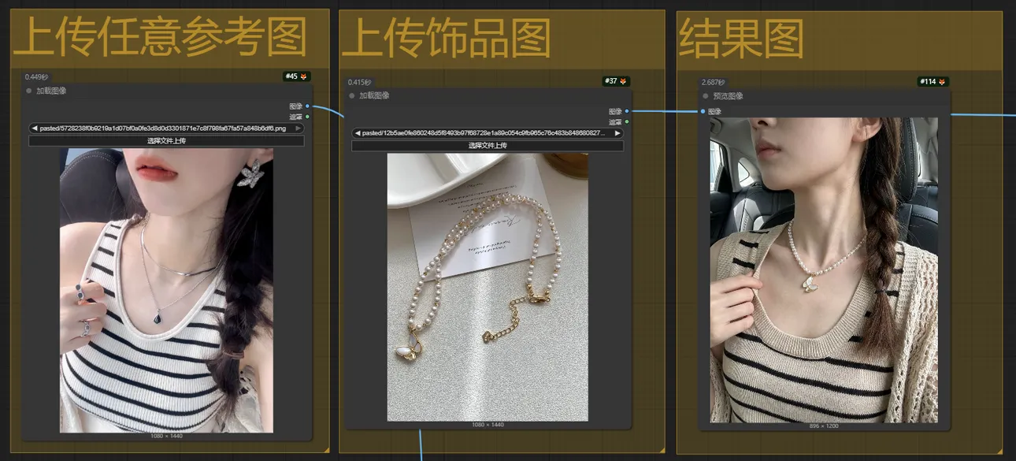Select the 结果图 group title
This screenshot has width=1016, height=461.
[x=741, y=39]
